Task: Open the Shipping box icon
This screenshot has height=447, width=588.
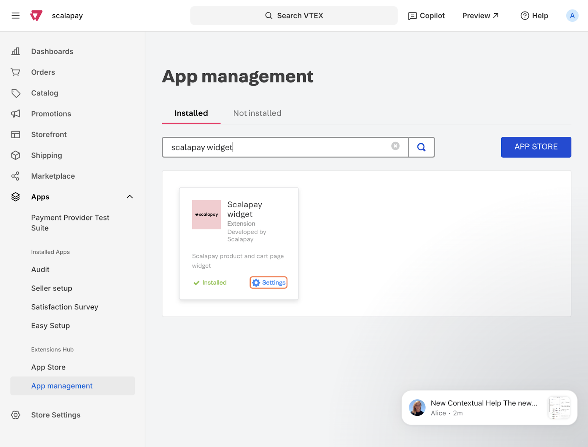Action: tap(15, 155)
